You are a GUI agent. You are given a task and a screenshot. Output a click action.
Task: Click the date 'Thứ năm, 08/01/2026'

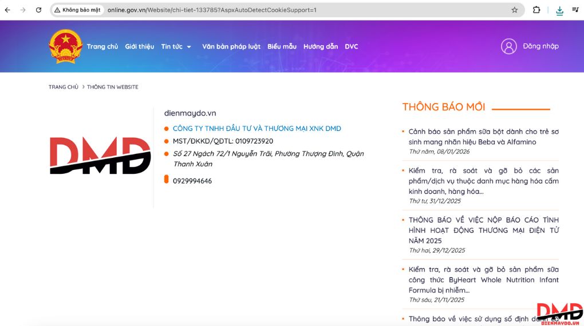point(439,152)
